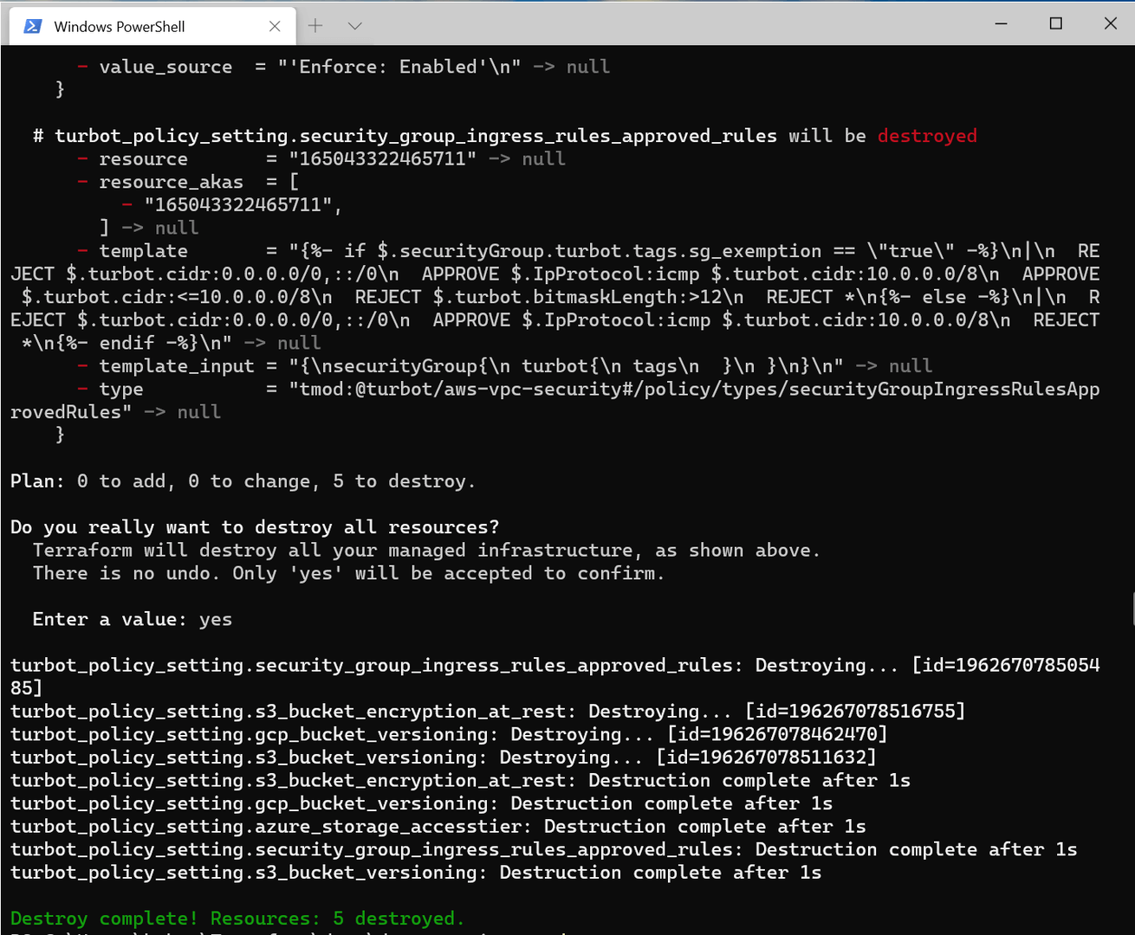The width and height of the screenshot is (1135, 935).
Task: Close the terminal window
Action: 1110,23
